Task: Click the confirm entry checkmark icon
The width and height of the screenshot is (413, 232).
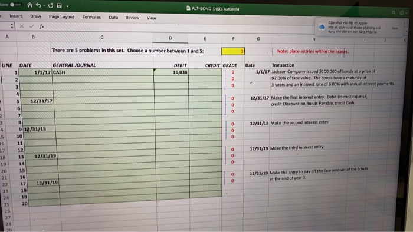Action: (x=32, y=26)
